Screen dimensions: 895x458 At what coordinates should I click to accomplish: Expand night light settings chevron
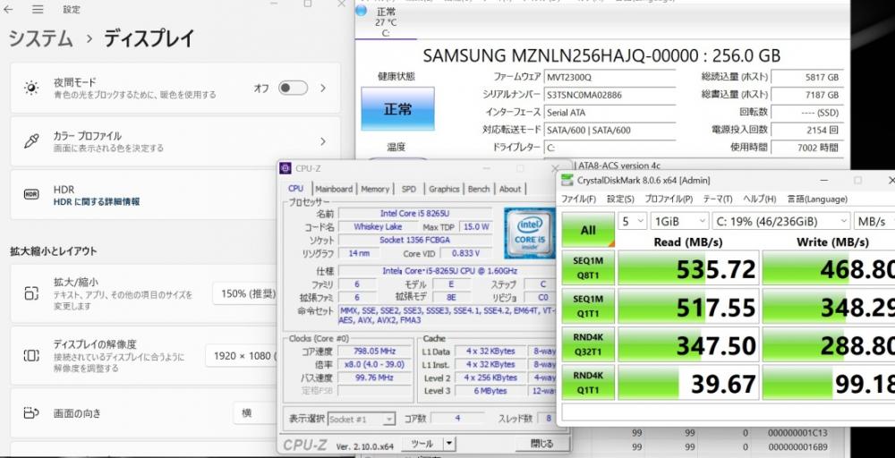click(x=323, y=88)
